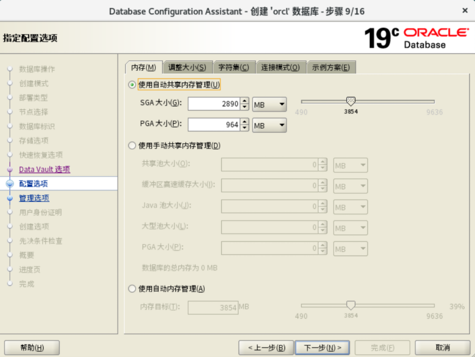Open the SGA size unit MB dropdown
Screen dimensions: 475x357
pyautogui.click(x=269, y=104)
